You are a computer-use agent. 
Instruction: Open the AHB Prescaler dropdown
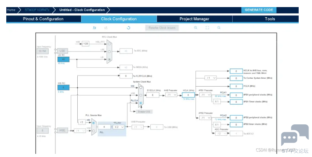[172, 95]
